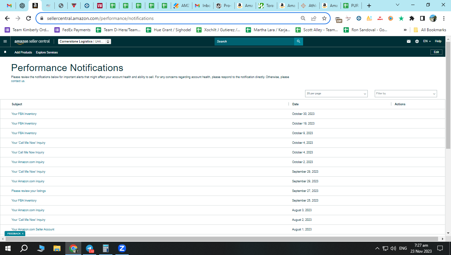This screenshot has width=451, height=255.
Task: Click Explore Services in the top bar
Action: (x=47, y=52)
